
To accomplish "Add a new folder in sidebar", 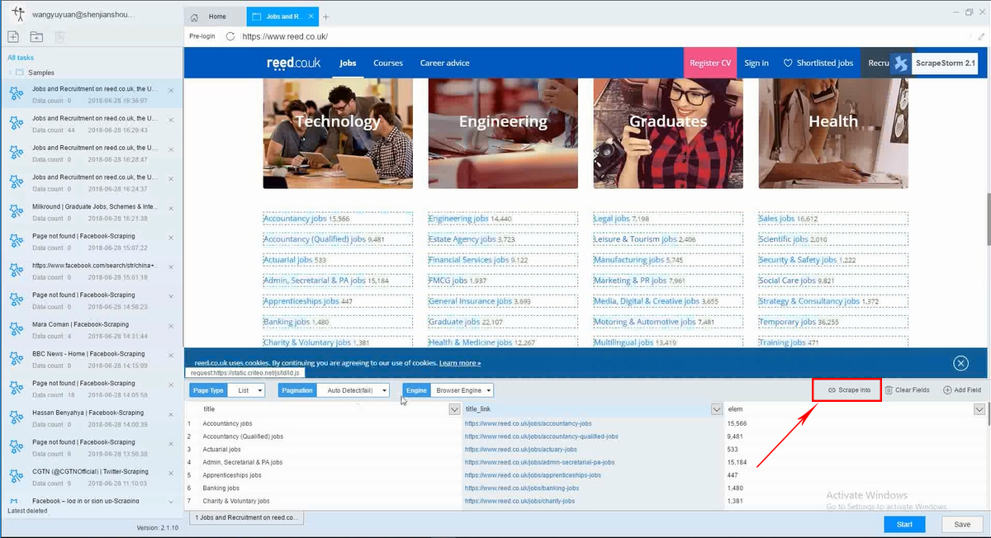I will (x=36, y=36).
